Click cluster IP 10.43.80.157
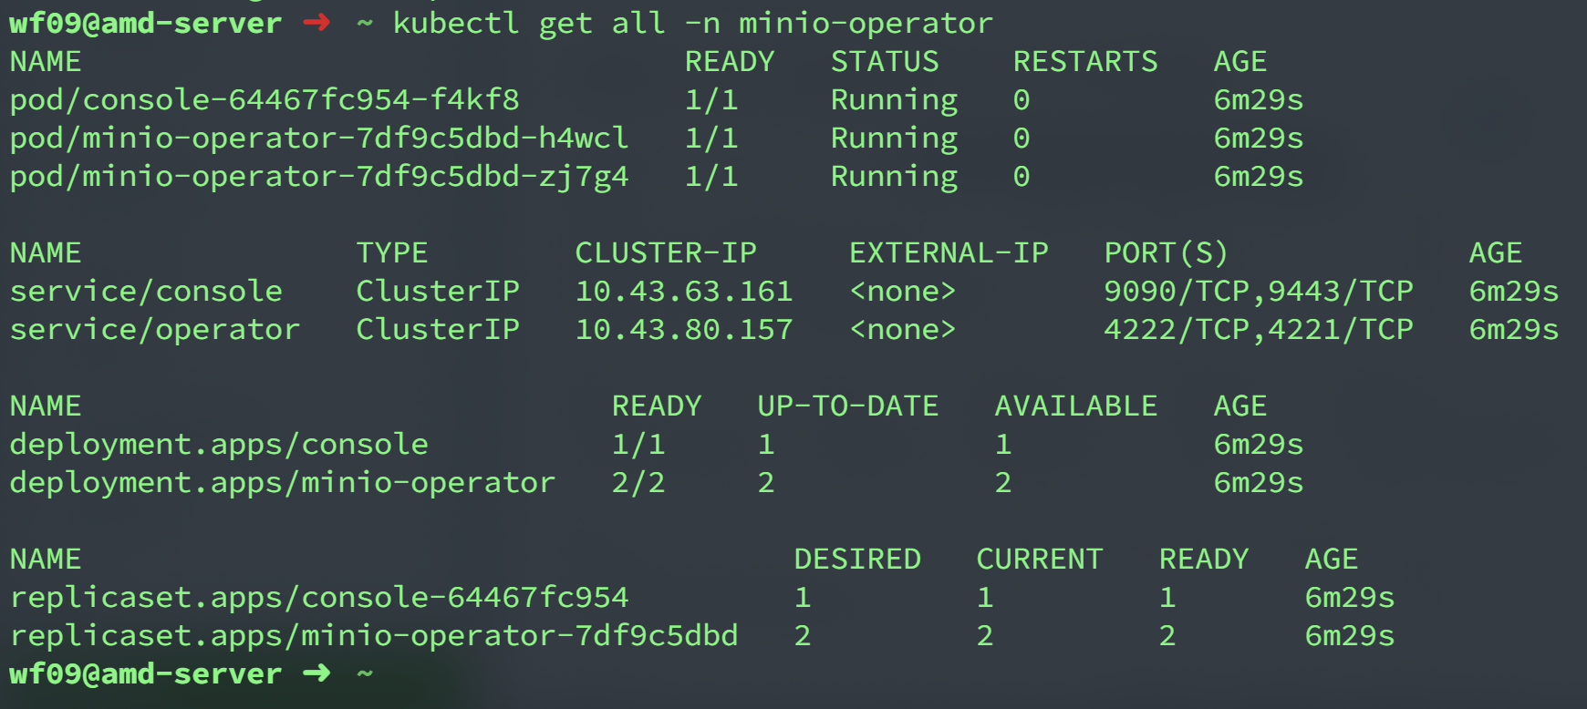The width and height of the screenshot is (1587, 709). coord(684,329)
